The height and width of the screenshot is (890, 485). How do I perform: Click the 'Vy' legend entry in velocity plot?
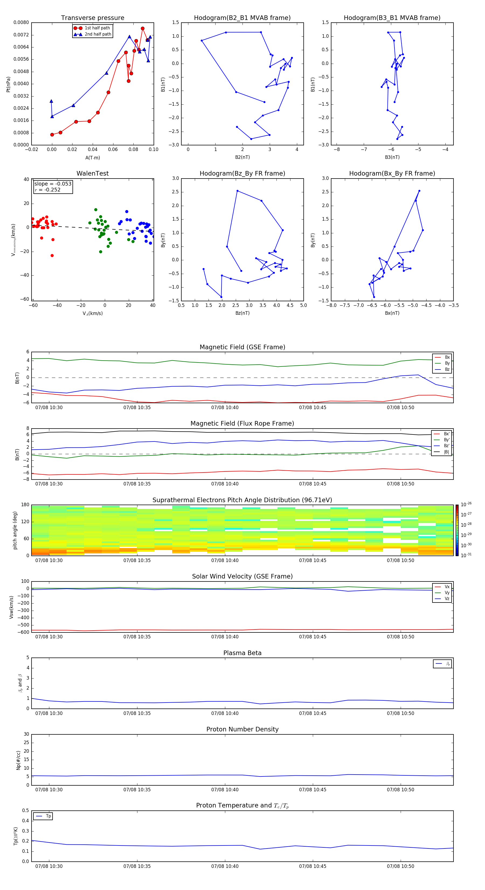pyautogui.click(x=442, y=593)
